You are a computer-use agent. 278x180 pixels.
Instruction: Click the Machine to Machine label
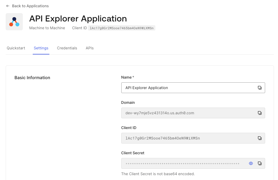point(47,28)
